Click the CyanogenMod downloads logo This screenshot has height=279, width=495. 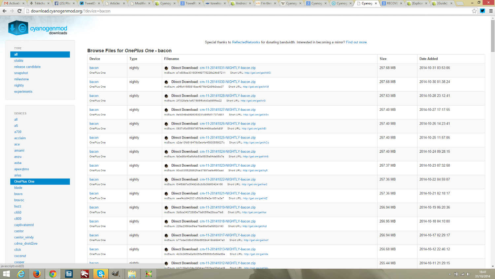[38, 28]
